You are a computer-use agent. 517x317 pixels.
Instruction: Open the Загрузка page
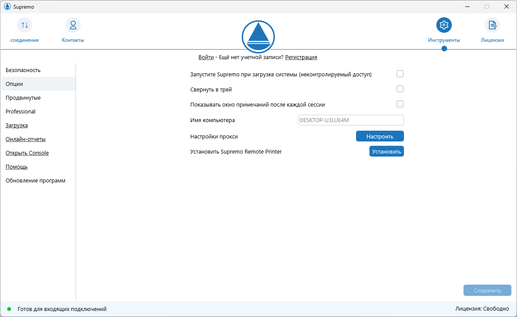[x=16, y=125]
